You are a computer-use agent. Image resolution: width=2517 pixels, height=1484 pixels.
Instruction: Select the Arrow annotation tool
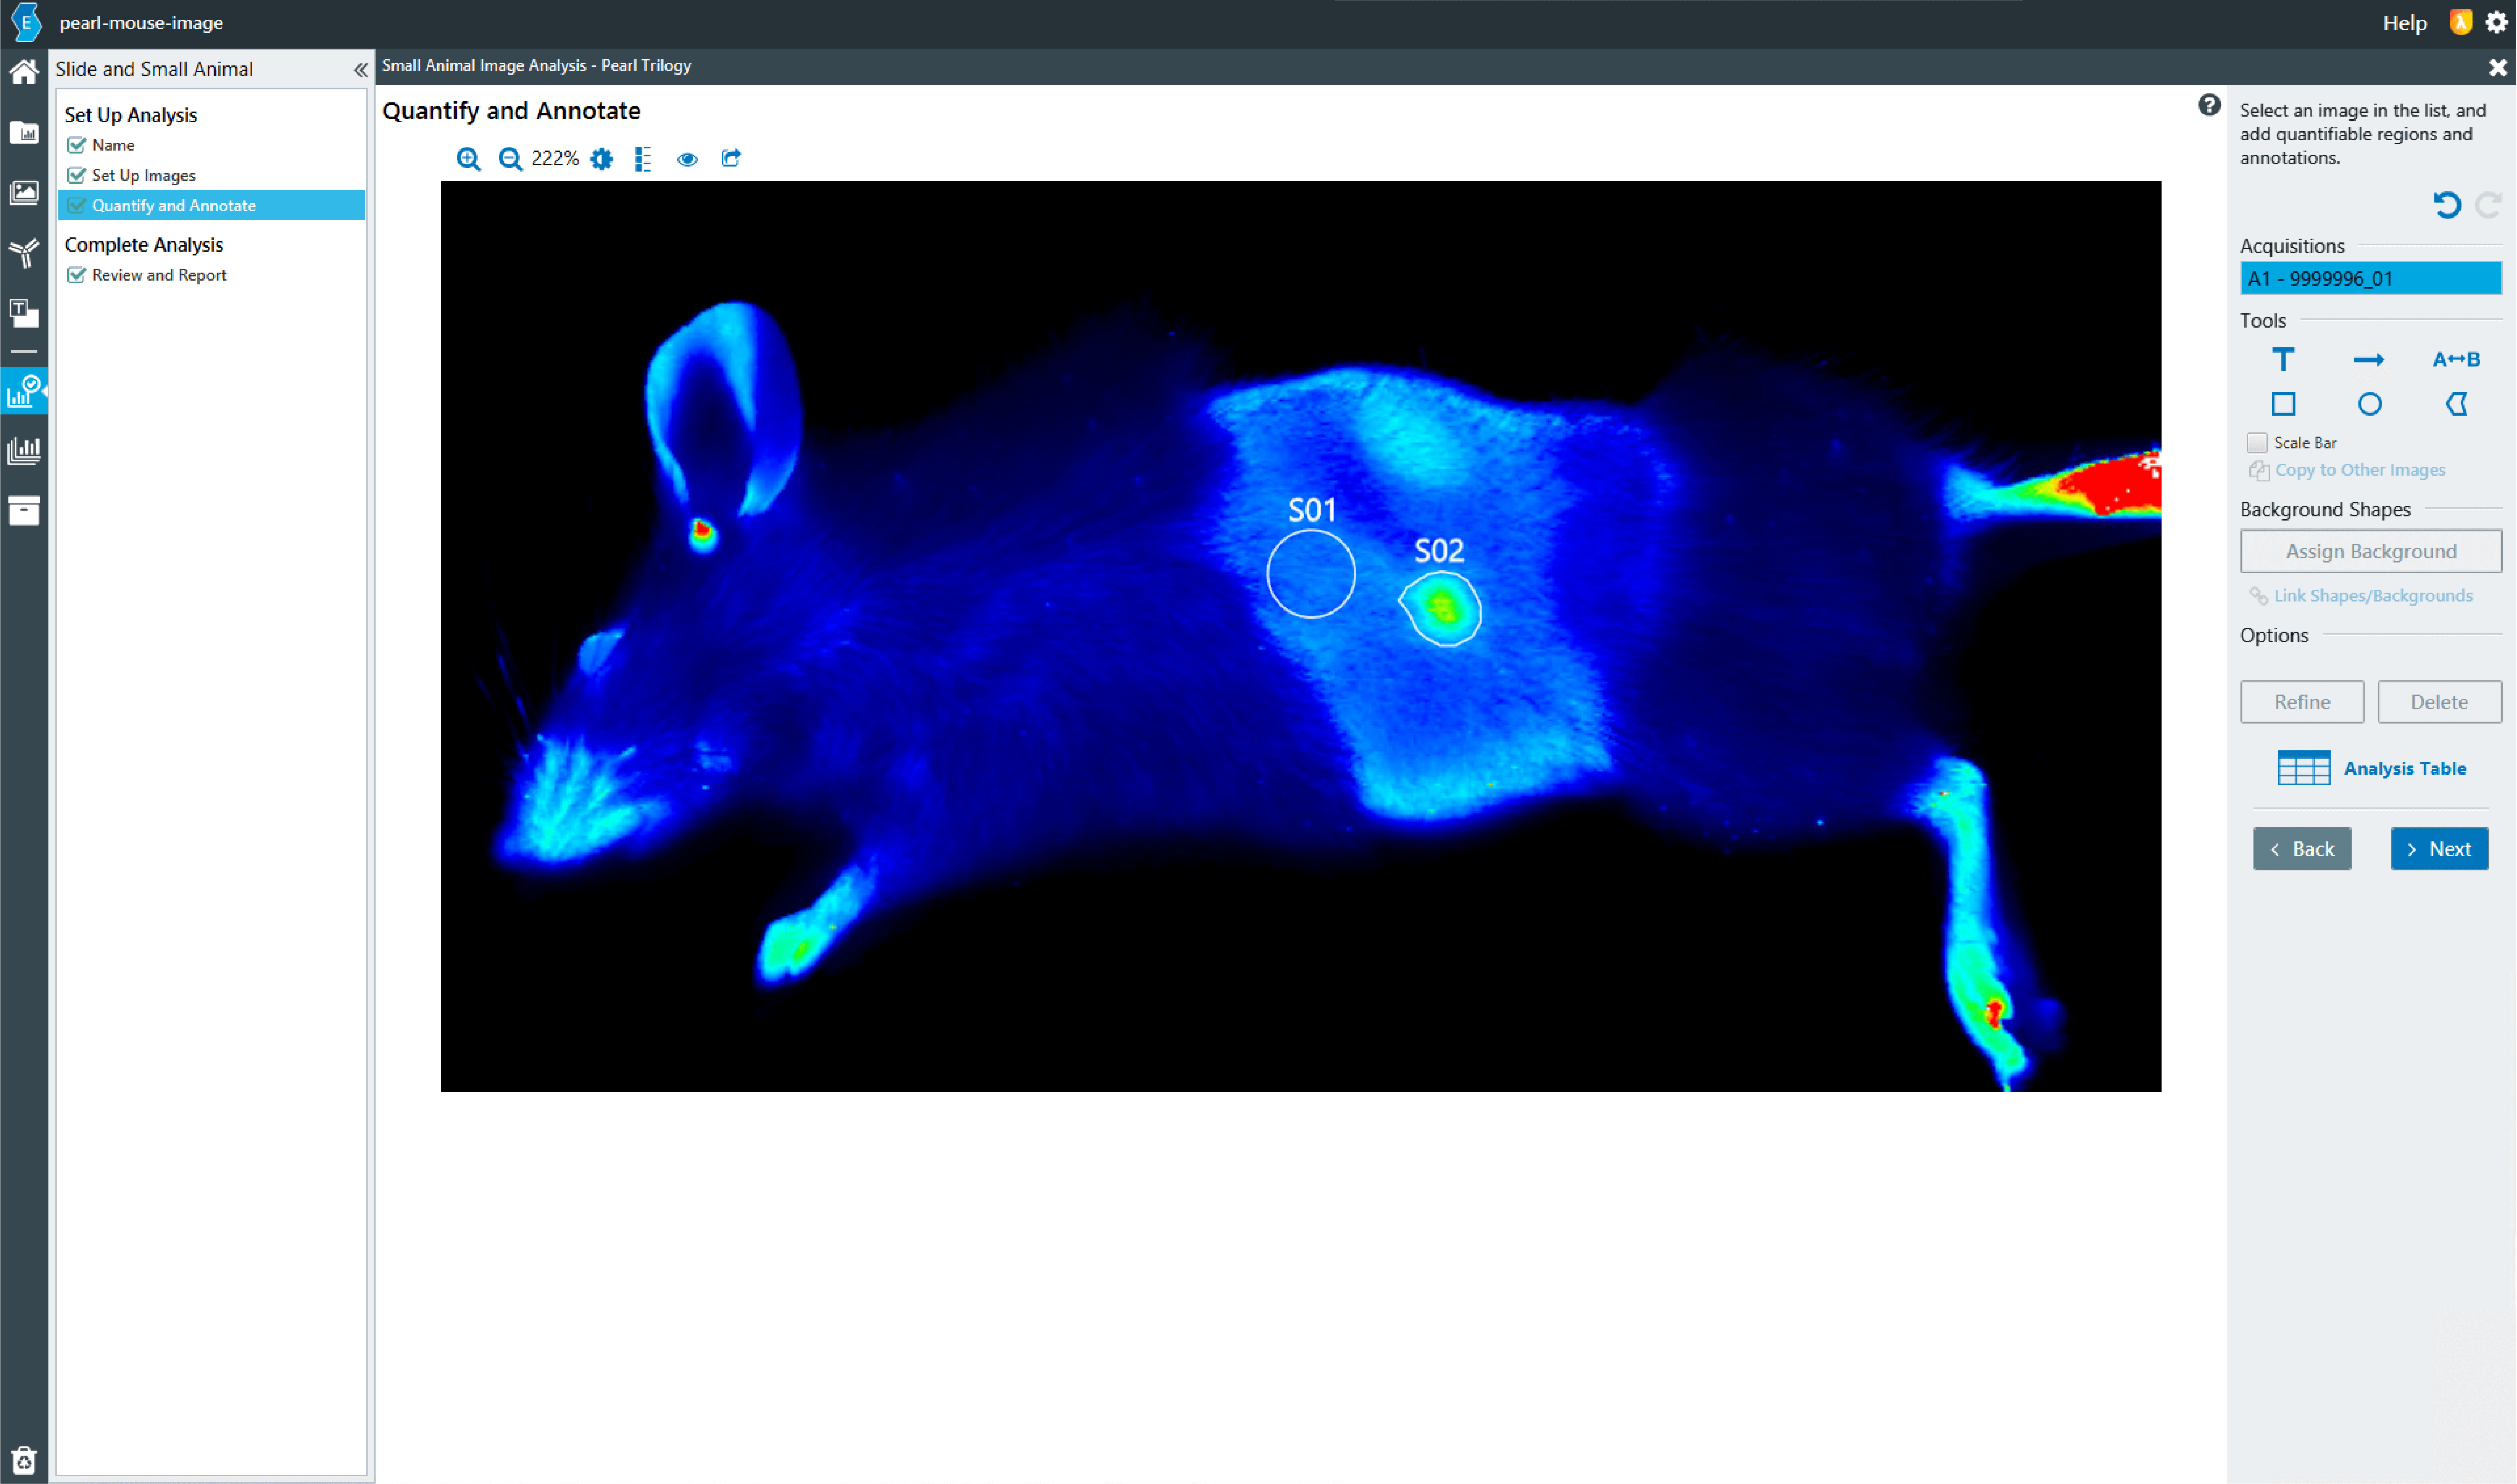(2369, 359)
